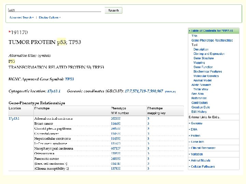Screen dimensions: 246x184
Task: Expand the Cellular Pathways section
Action: click(203, 167)
